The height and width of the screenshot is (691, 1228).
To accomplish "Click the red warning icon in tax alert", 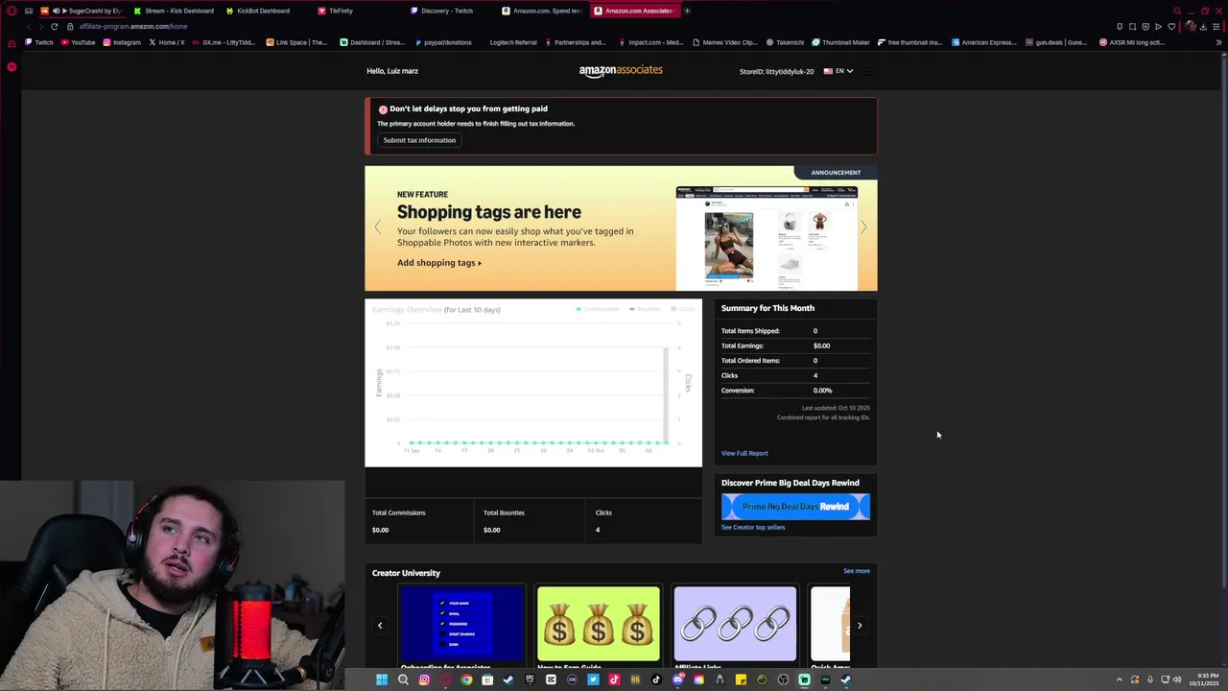I will point(383,109).
